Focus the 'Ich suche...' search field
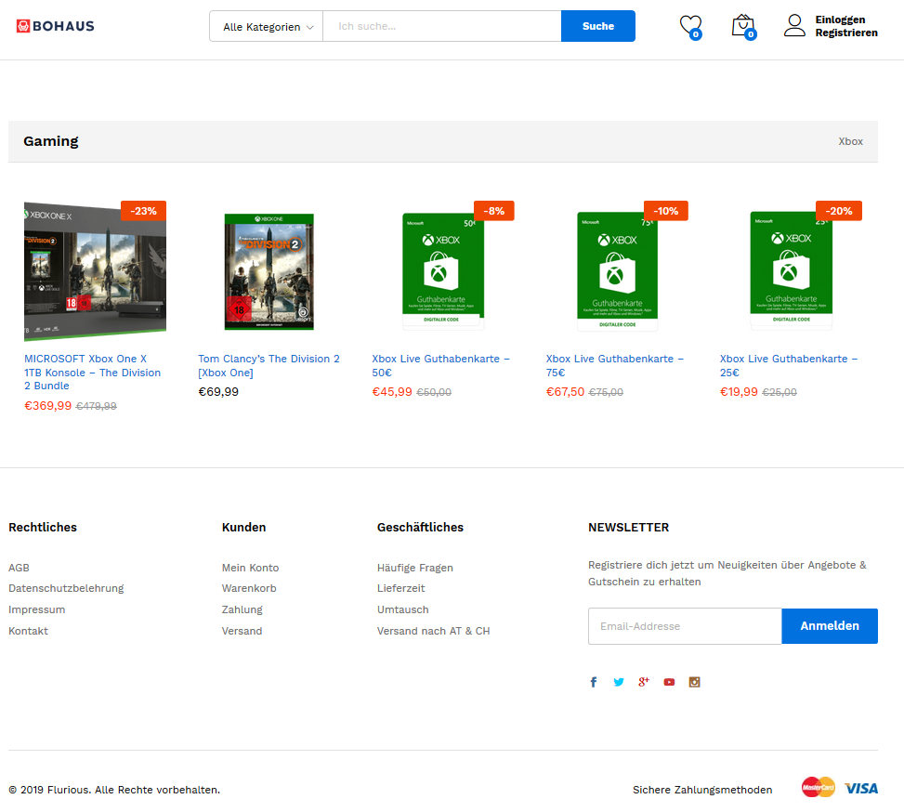 click(442, 26)
